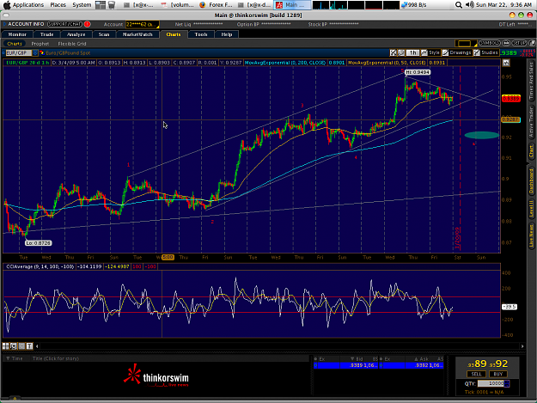Switch to the Analyze tab

coord(76,34)
